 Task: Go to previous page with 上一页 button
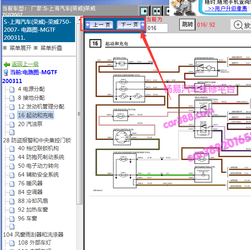point(99,25)
